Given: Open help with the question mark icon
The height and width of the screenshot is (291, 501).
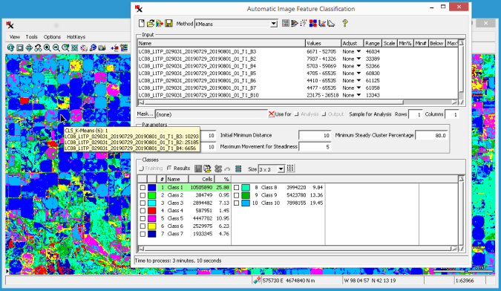Looking at the screenshot, I should point(344,23).
